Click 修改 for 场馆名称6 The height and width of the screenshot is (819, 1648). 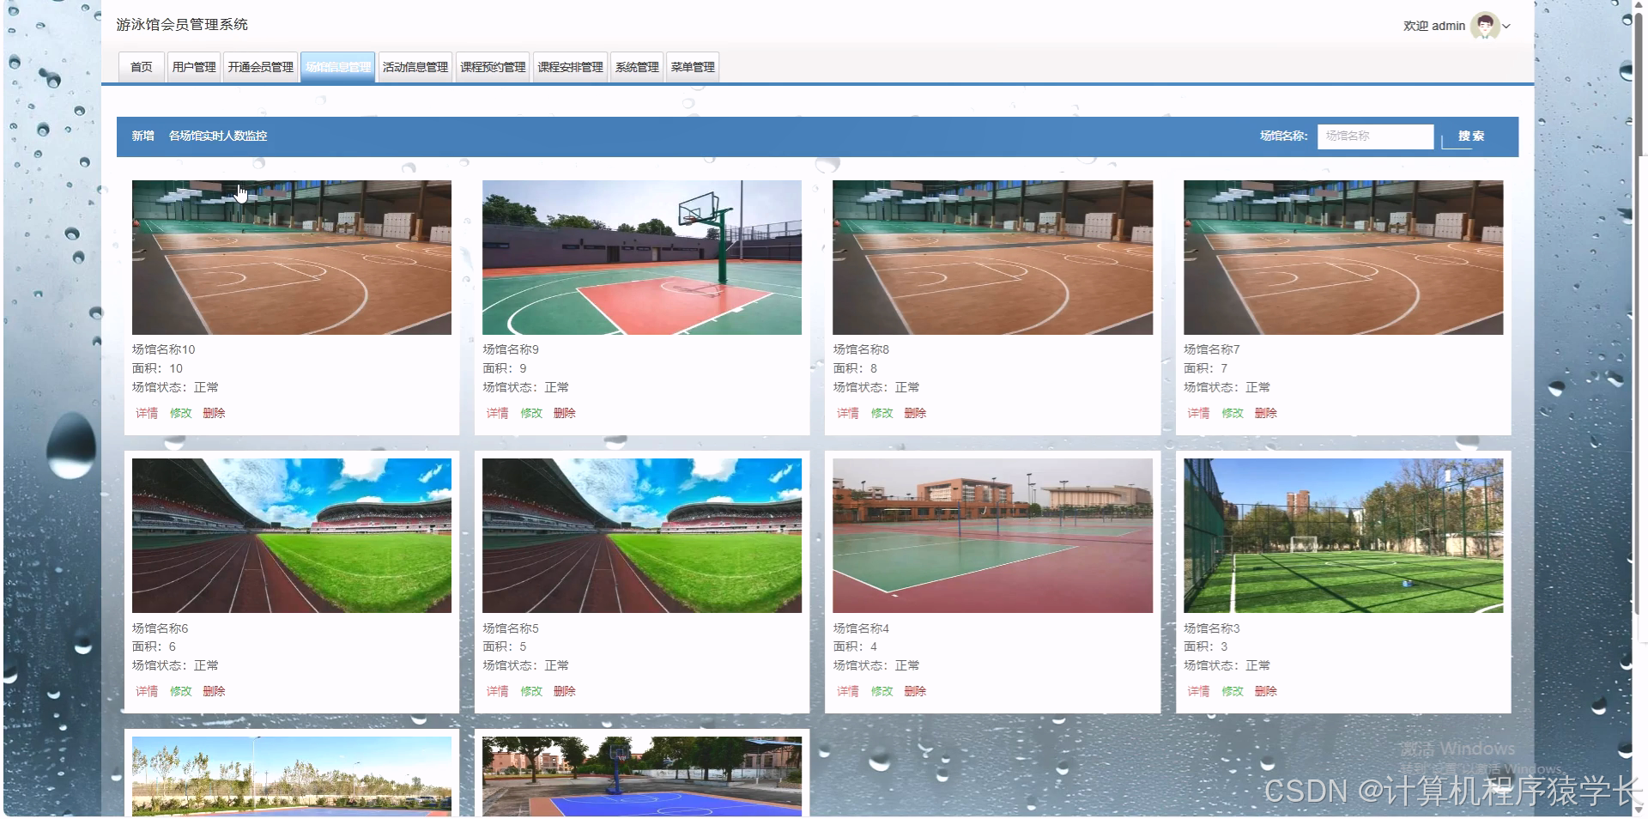180,691
